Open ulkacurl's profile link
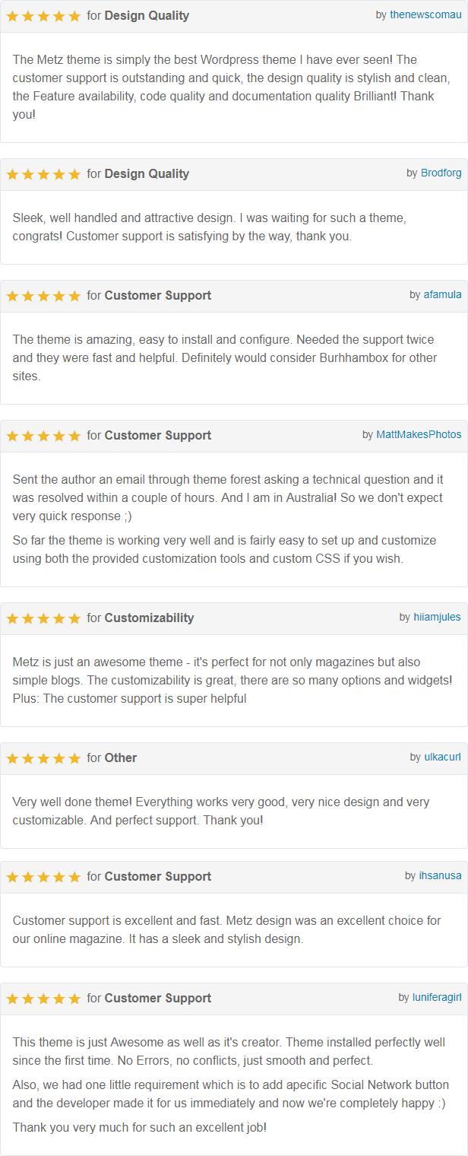Screen dimensions: 468x1156 442,757
